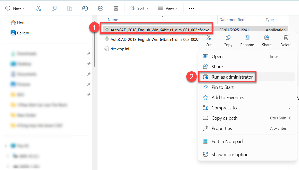Choose Open from the context menu

coord(247,56)
